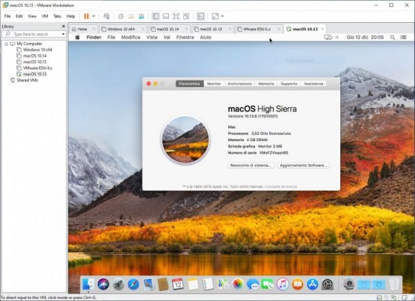Viewport: 415px width, 301px height.
Task: Open Messages from the dock
Action: point(252,284)
